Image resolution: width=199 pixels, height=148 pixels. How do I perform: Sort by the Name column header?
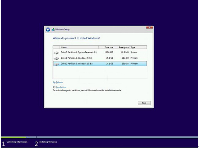pyautogui.click(x=79, y=47)
